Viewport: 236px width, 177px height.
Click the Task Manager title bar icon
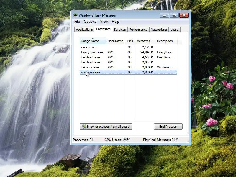click(x=75, y=15)
